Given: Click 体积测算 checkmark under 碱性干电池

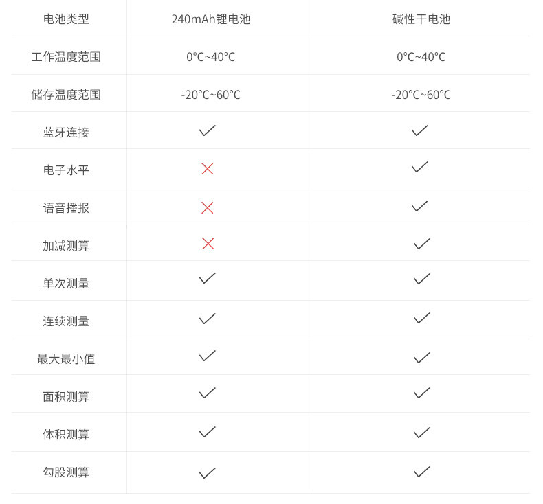Looking at the screenshot, I should coord(422,433).
